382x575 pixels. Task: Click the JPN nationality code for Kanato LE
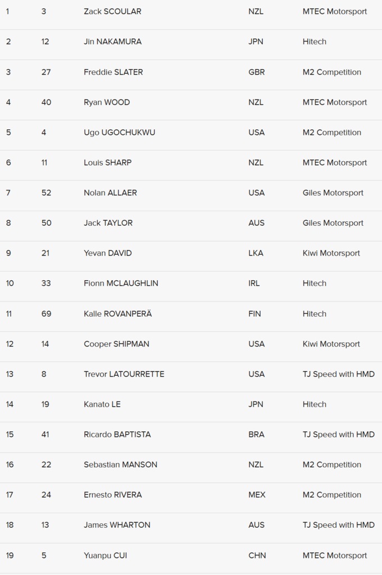pyautogui.click(x=256, y=404)
